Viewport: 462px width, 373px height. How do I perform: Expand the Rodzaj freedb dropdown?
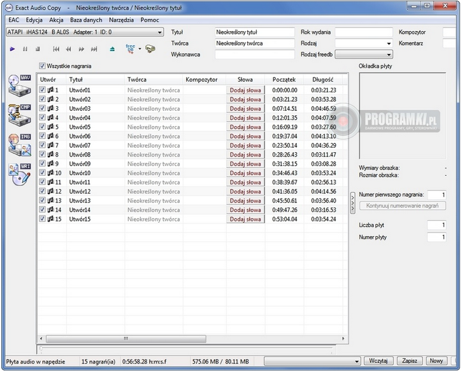click(x=364, y=55)
